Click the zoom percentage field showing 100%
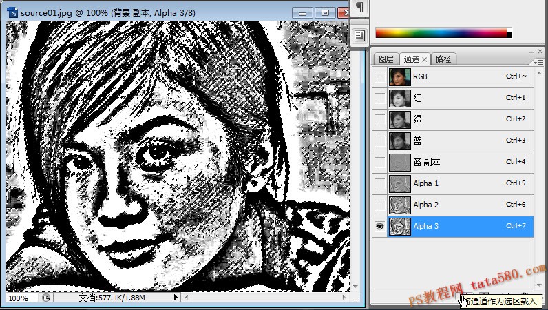The width and height of the screenshot is (548, 310). tap(20, 298)
